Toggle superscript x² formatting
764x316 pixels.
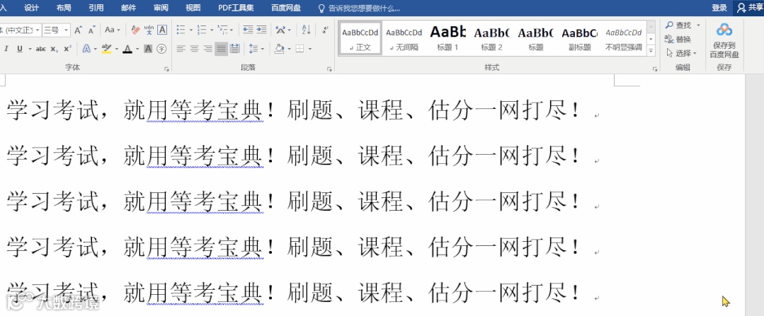coord(68,49)
